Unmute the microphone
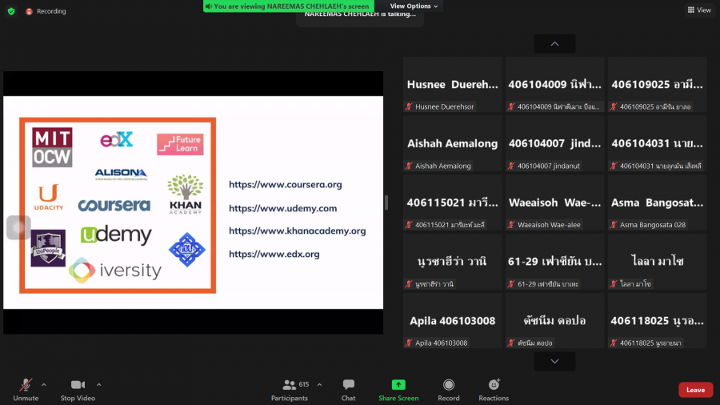The image size is (720, 405). (x=26, y=389)
